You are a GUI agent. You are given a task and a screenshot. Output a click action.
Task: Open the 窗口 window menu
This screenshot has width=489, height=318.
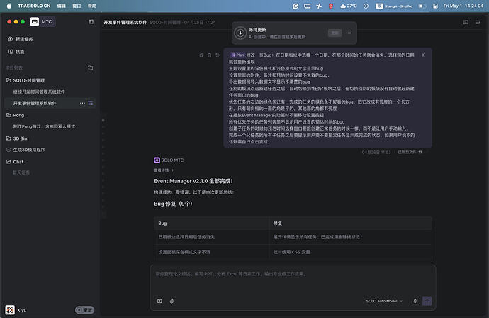tap(77, 6)
